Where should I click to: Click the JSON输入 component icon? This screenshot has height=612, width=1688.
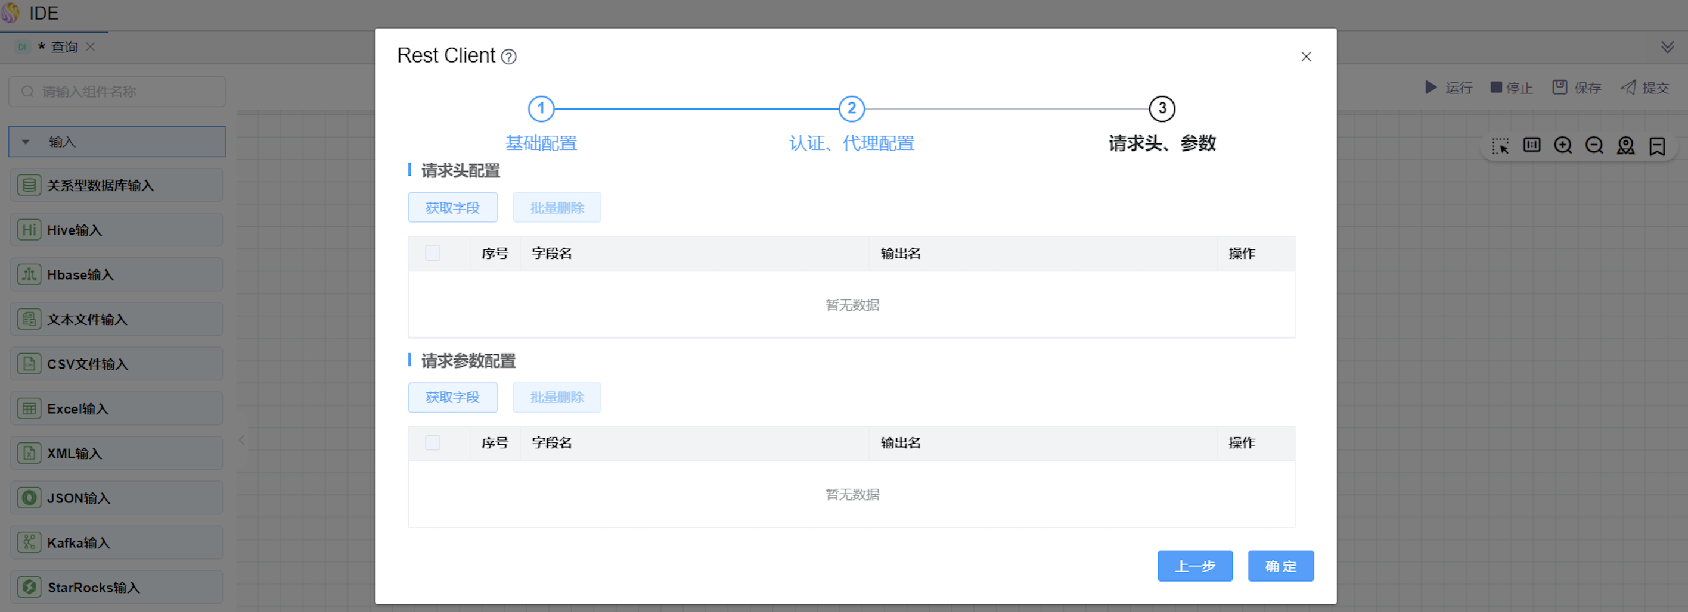point(29,498)
